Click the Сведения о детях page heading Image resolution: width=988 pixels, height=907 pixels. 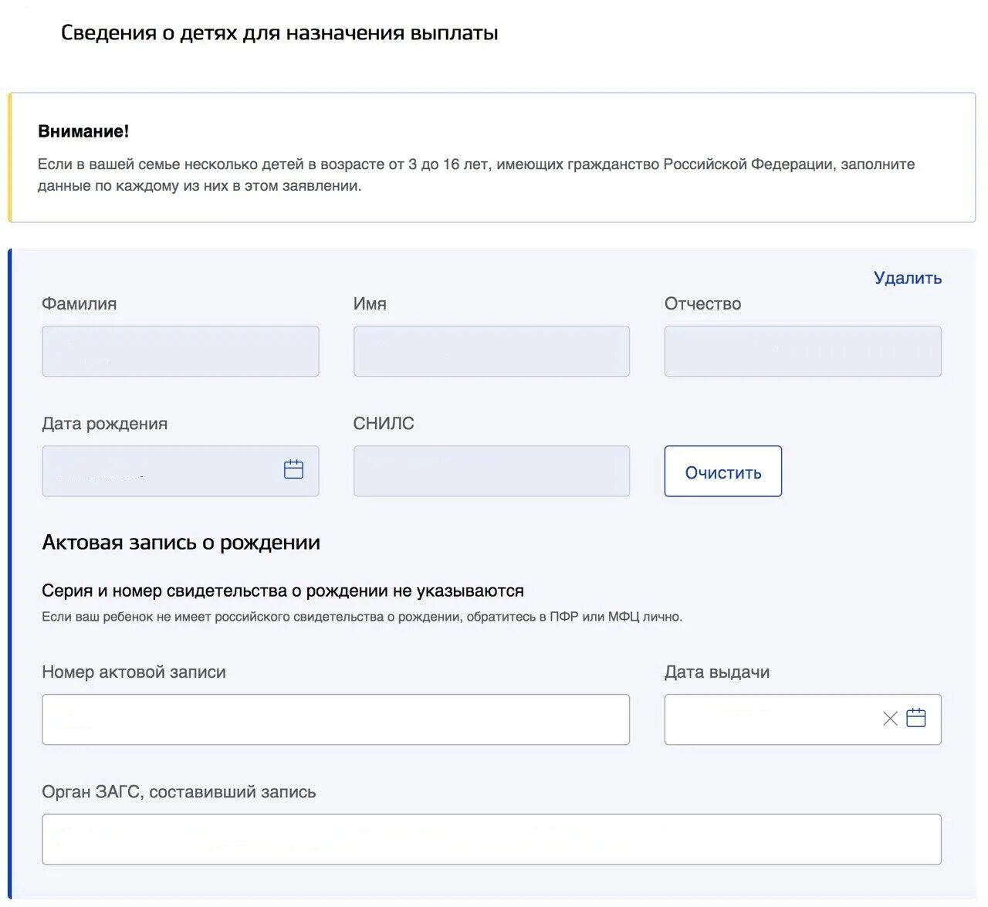279,33
